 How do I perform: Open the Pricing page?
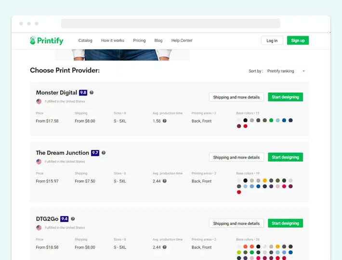point(139,40)
